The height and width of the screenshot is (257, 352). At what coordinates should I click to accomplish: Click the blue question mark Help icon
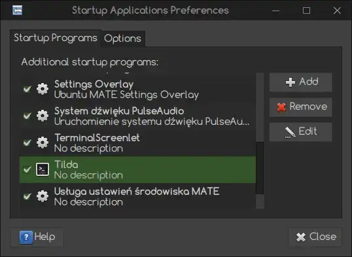tap(26, 237)
